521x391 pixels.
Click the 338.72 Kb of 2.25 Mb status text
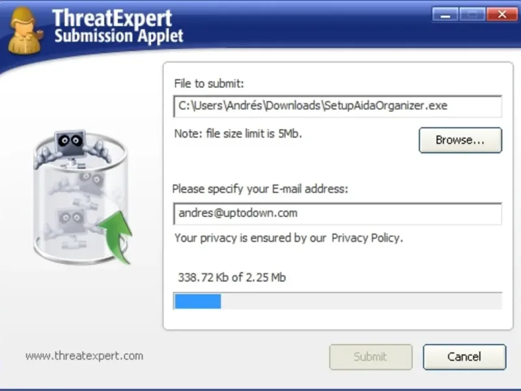tap(232, 278)
